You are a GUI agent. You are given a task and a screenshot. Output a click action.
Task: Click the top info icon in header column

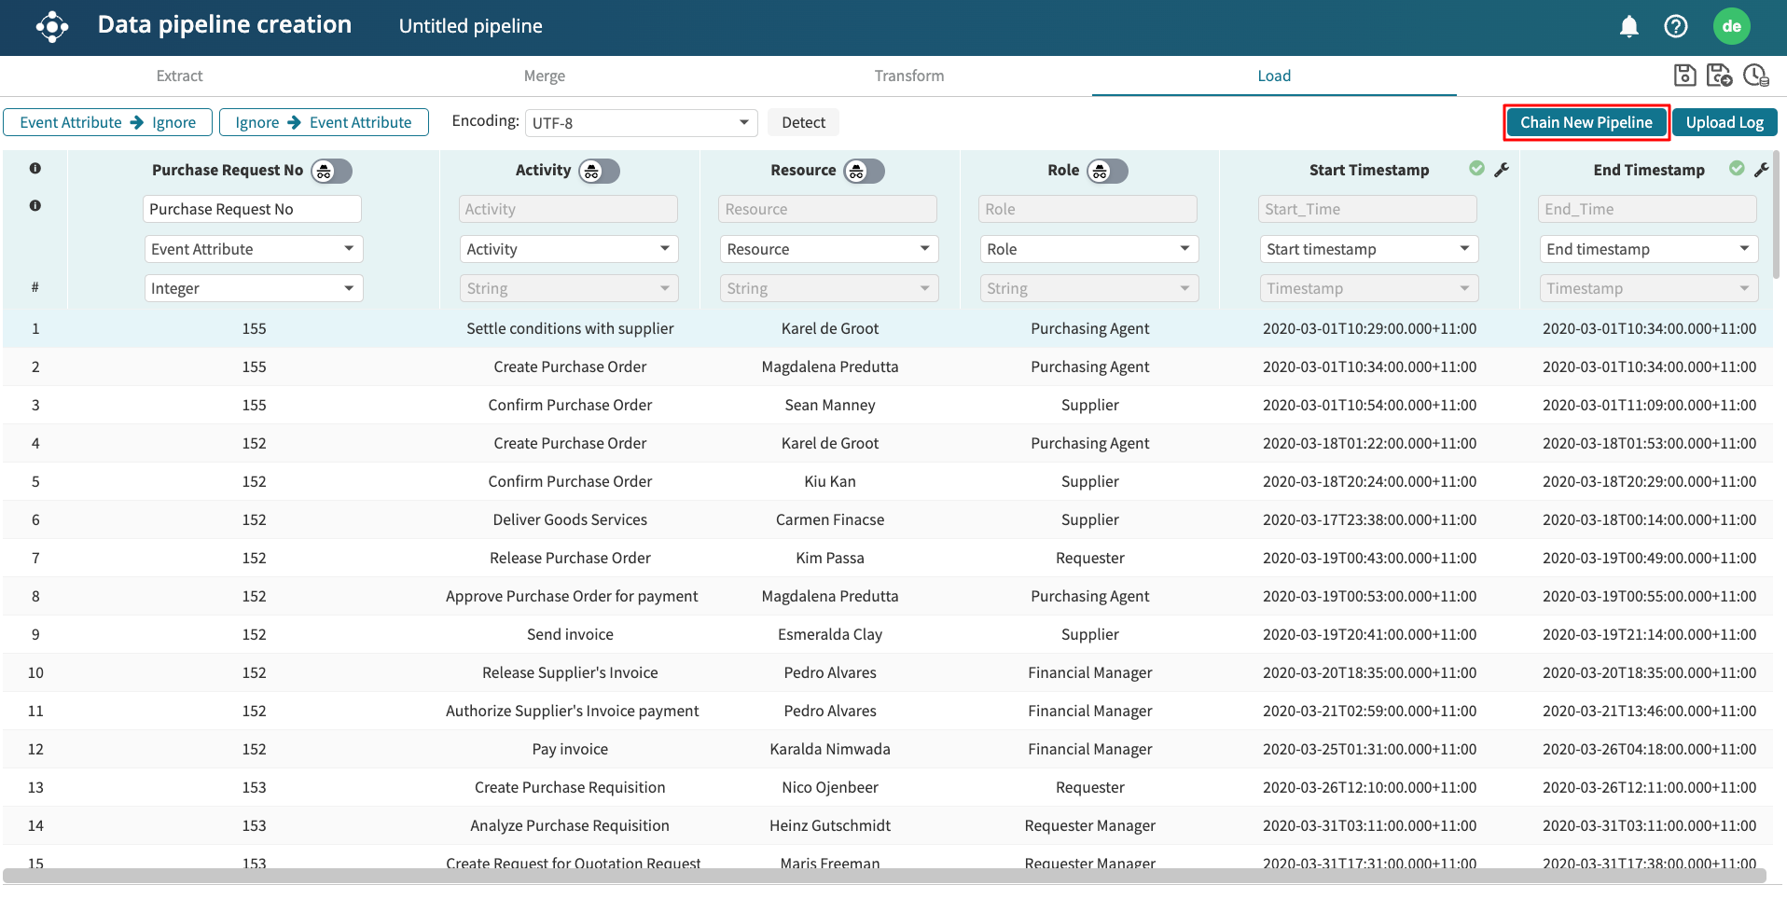(x=35, y=169)
